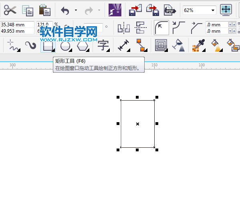Click the Copy icon in toolbar

(x=28, y=10)
